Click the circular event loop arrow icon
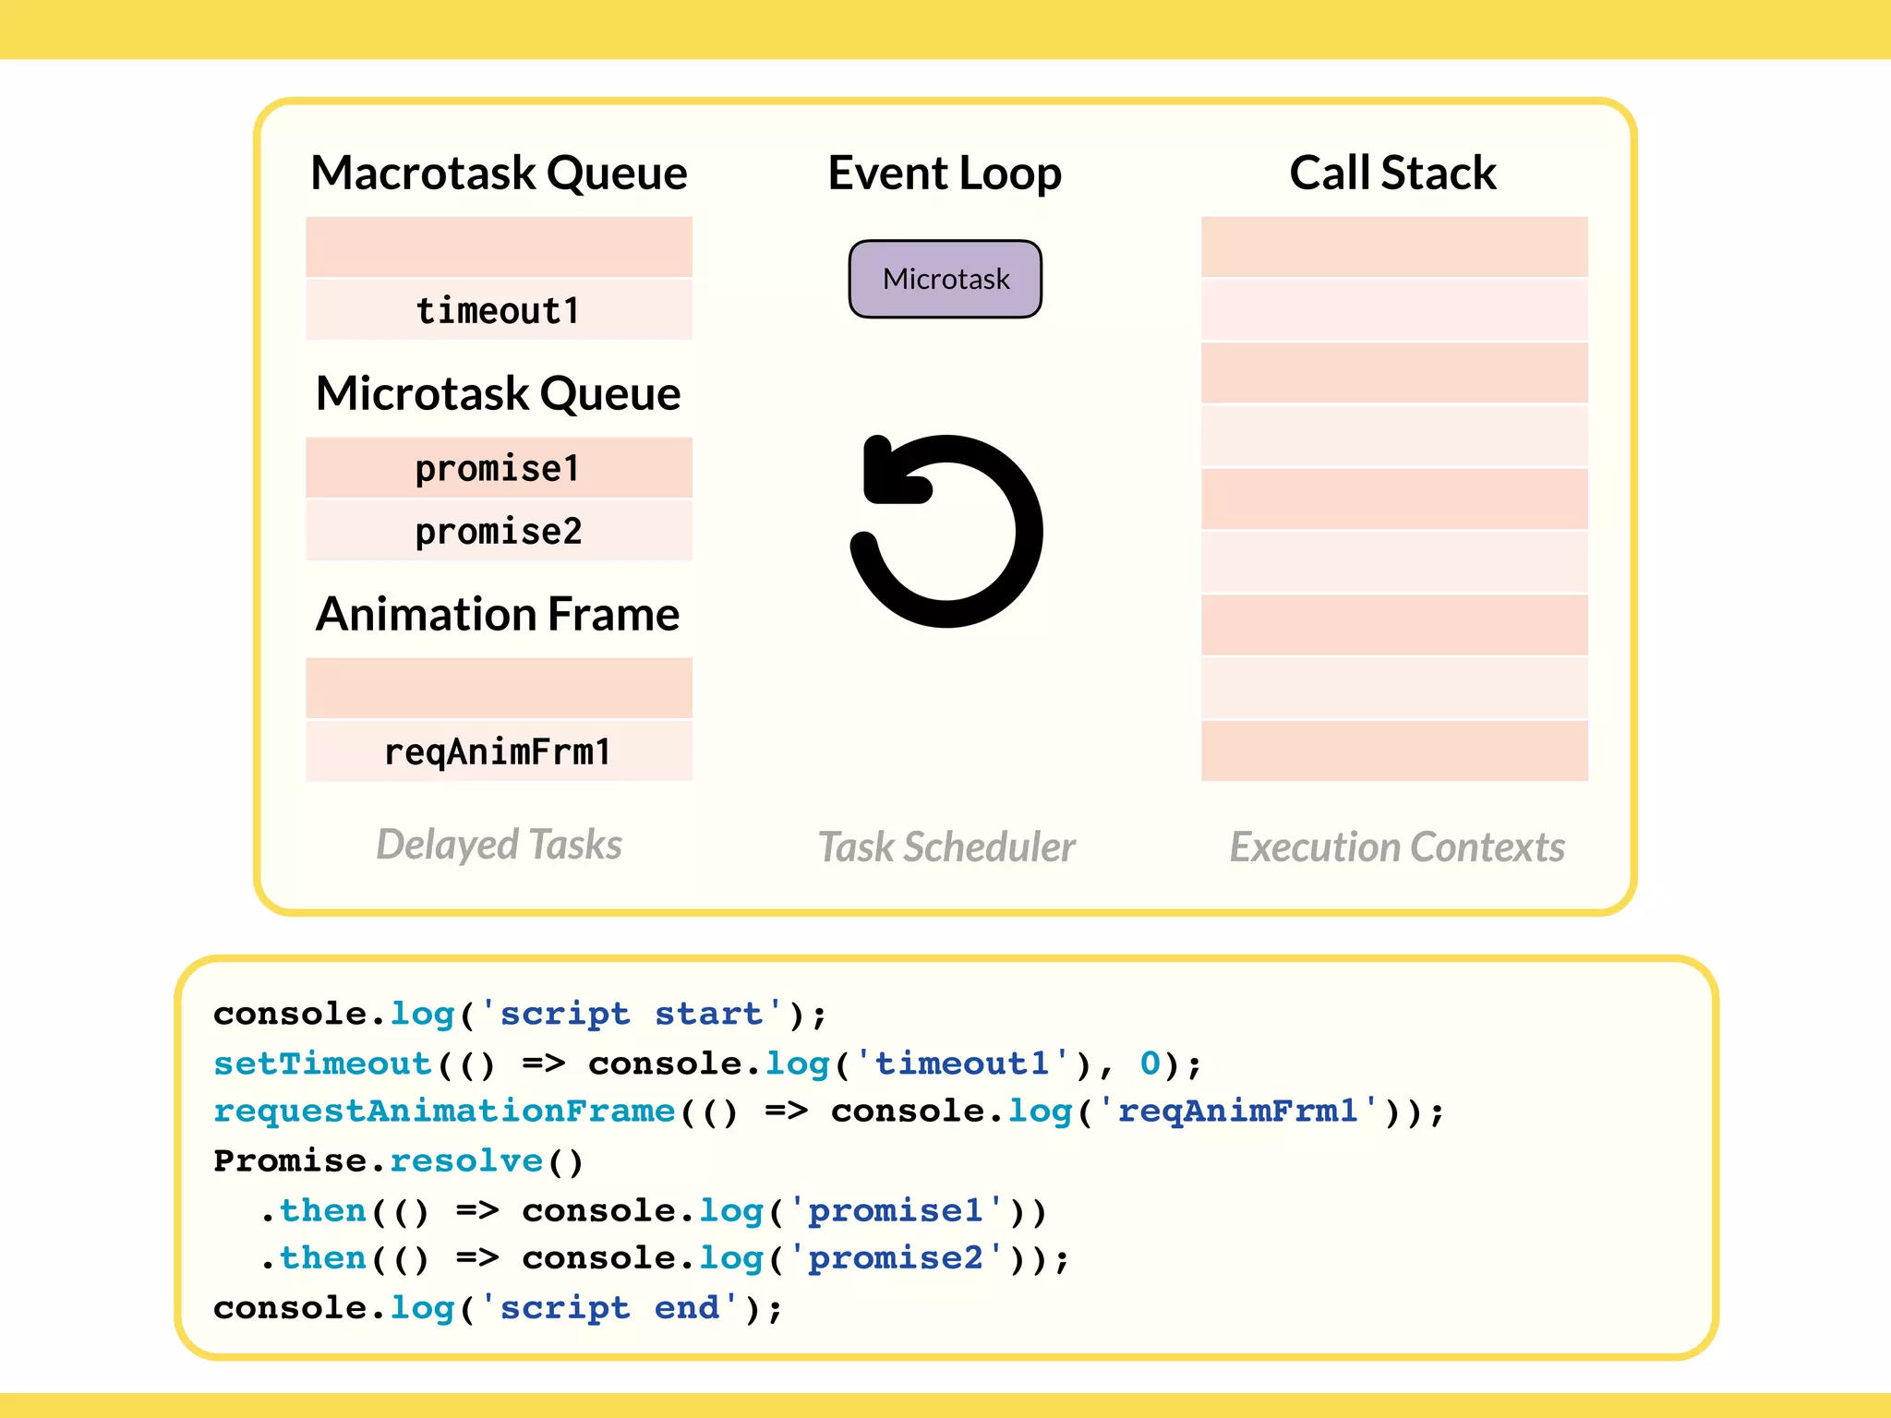The image size is (1891, 1418). pyautogui.click(x=946, y=531)
